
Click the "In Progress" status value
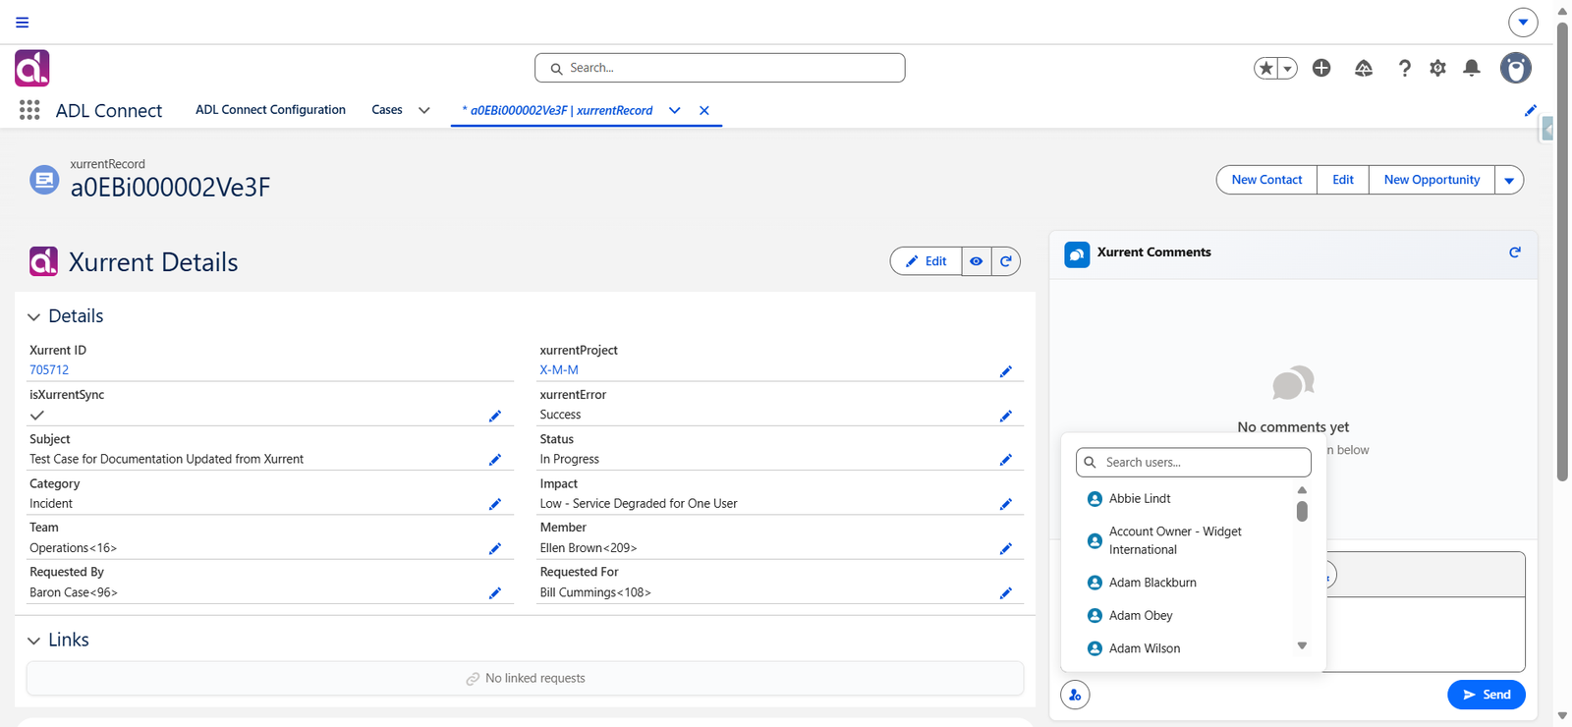point(569,459)
